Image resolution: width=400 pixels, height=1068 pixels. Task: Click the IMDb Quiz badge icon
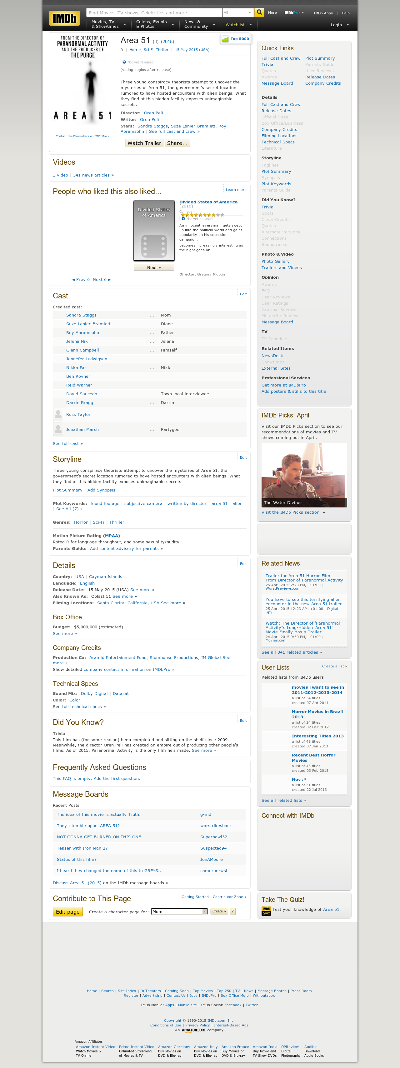(x=266, y=911)
